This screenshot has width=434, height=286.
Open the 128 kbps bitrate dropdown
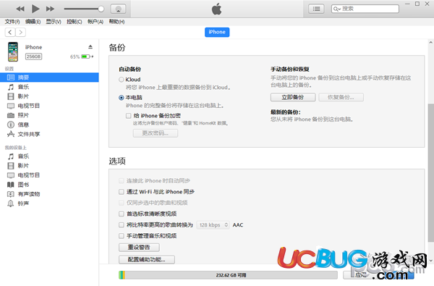[x=213, y=224]
